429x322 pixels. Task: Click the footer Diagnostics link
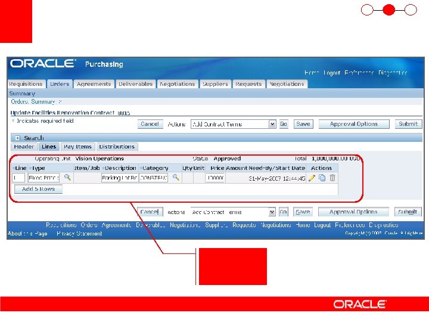click(x=384, y=225)
